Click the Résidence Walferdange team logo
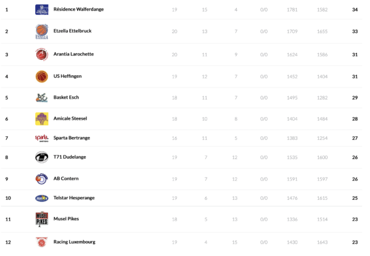 click(x=41, y=9)
